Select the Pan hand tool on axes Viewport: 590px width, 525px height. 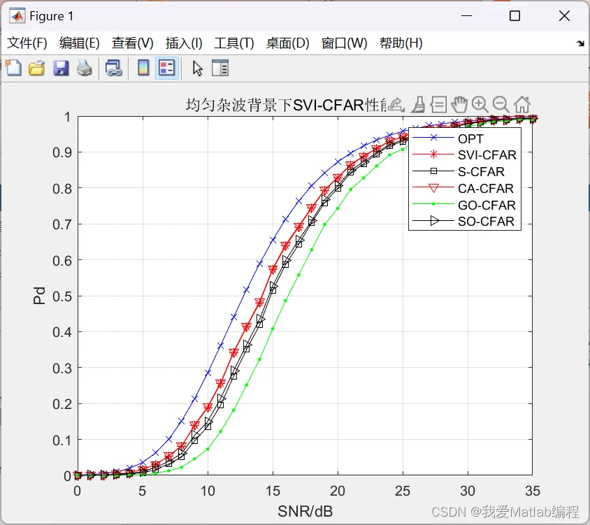pyautogui.click(x=459, y=104)
